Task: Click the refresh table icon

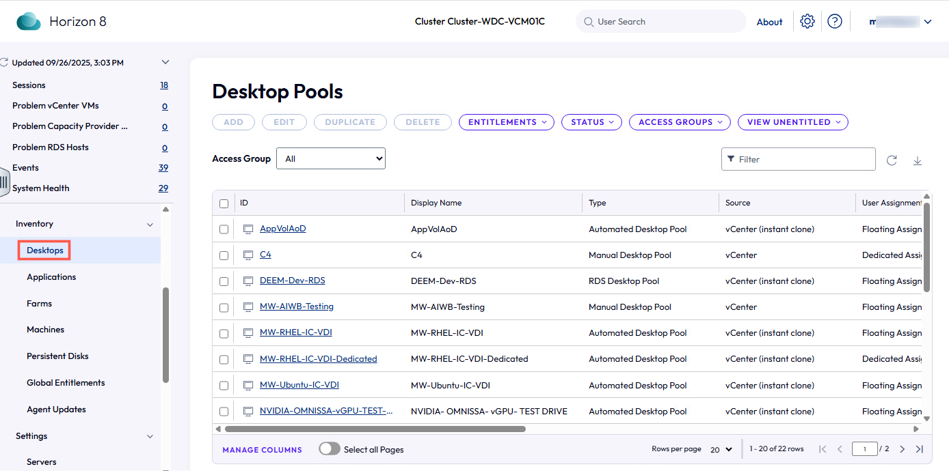Action: tap(892, 160)
